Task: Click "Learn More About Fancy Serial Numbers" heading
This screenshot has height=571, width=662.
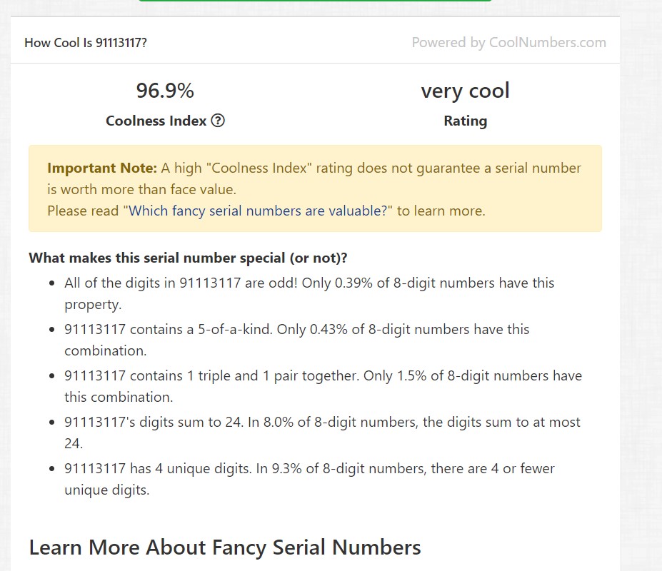Action: click(x=225, y=547)
